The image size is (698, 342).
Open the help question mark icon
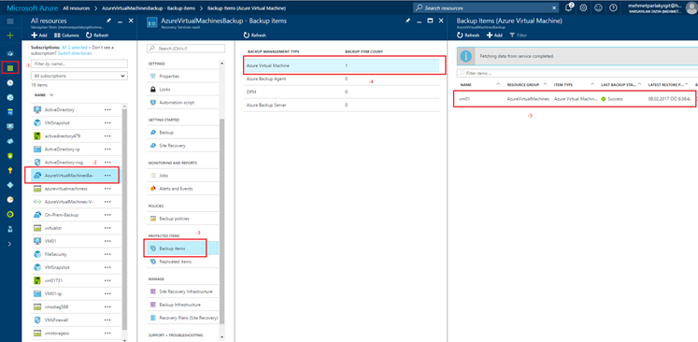(x=613, y=8)
